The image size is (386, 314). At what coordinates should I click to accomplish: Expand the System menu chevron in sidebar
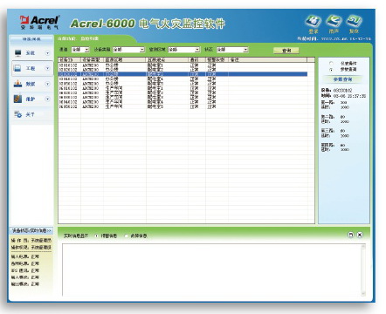click(48, 53)
